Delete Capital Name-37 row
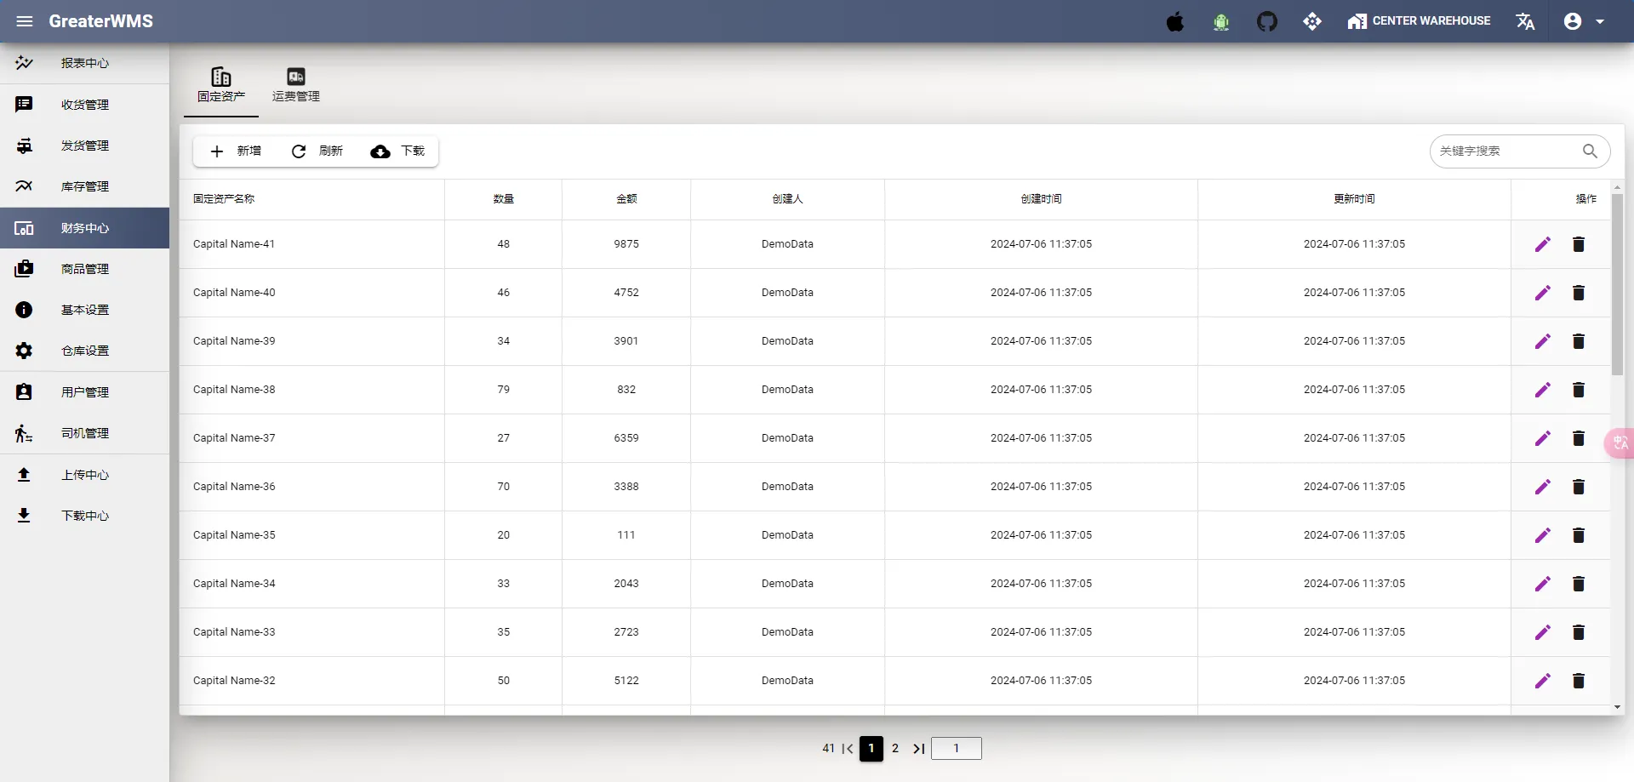 pos(1579,438)
